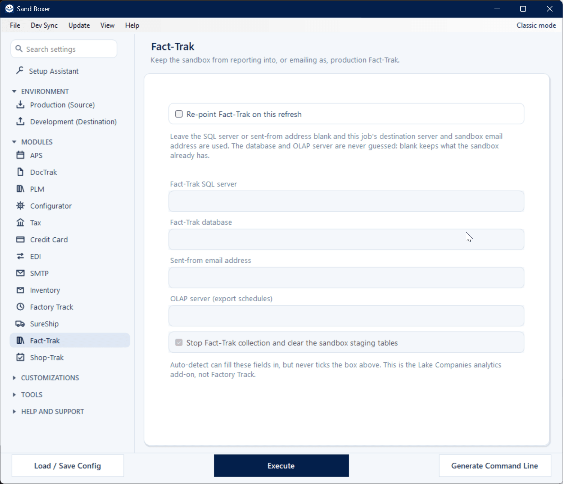
Task: Click the Sand Boxer app logo icon
Action: click(x=9, y=9)
